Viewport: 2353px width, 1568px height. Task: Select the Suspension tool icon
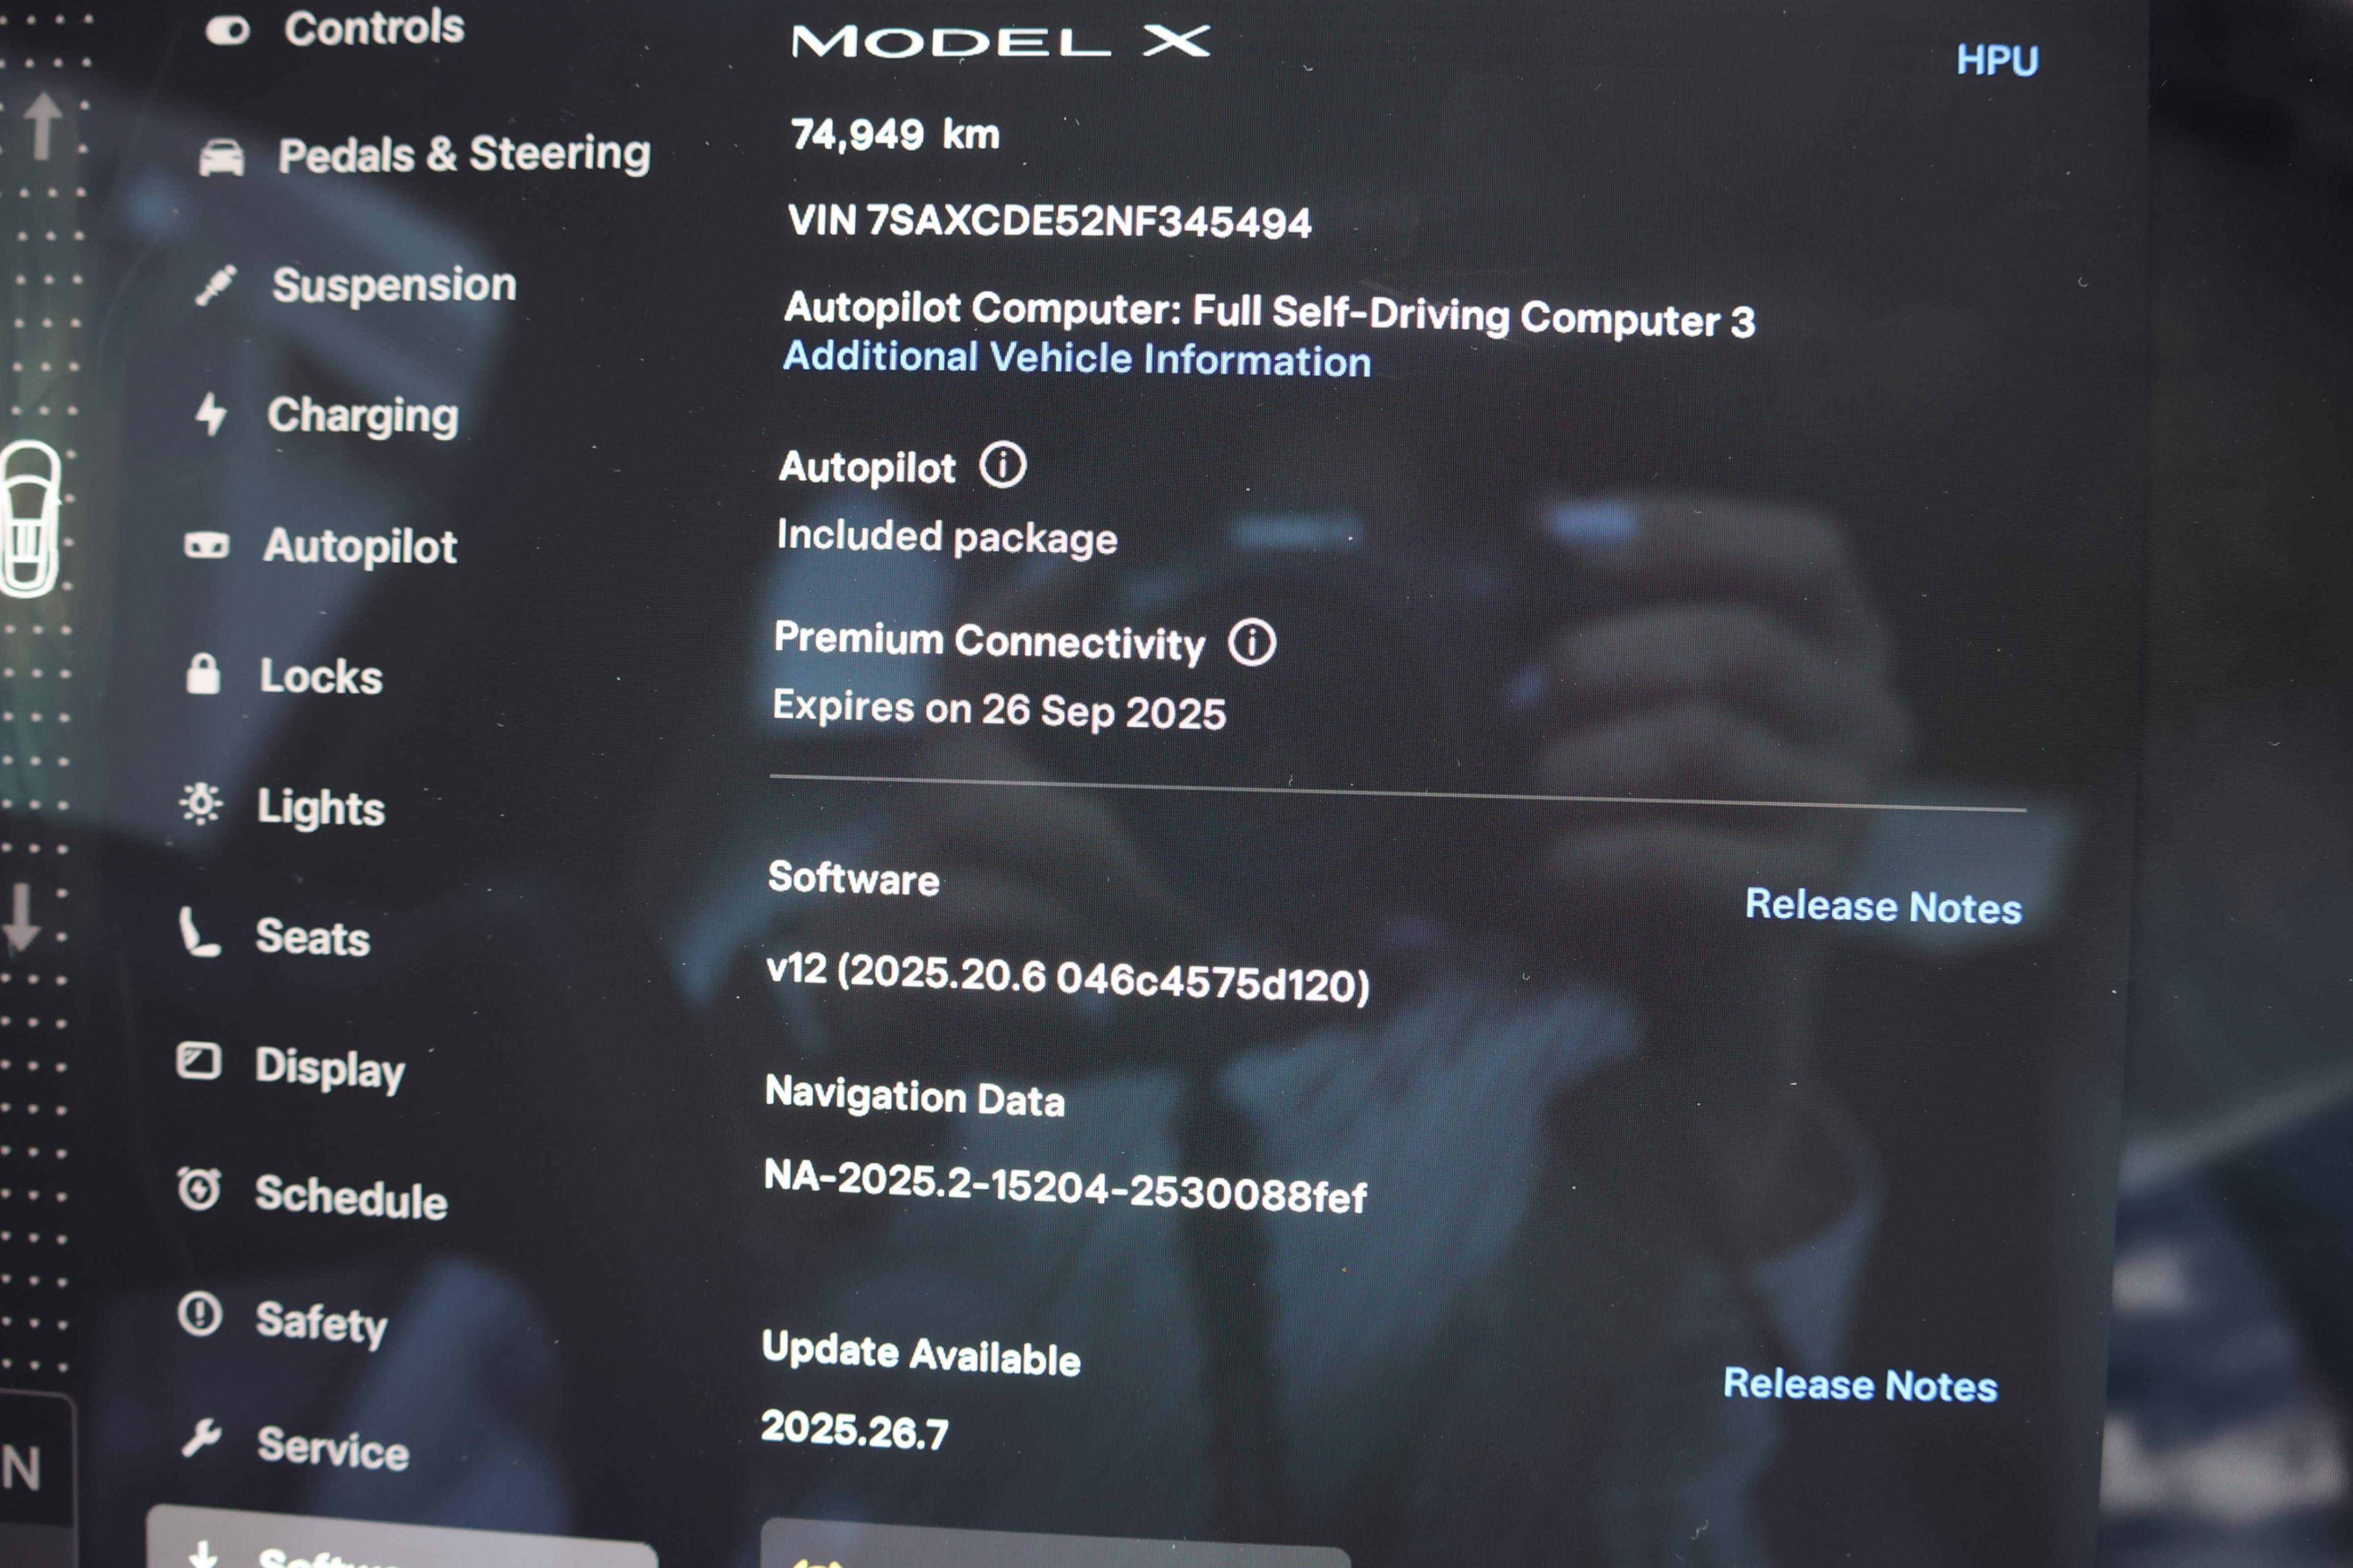pos(215,285)
